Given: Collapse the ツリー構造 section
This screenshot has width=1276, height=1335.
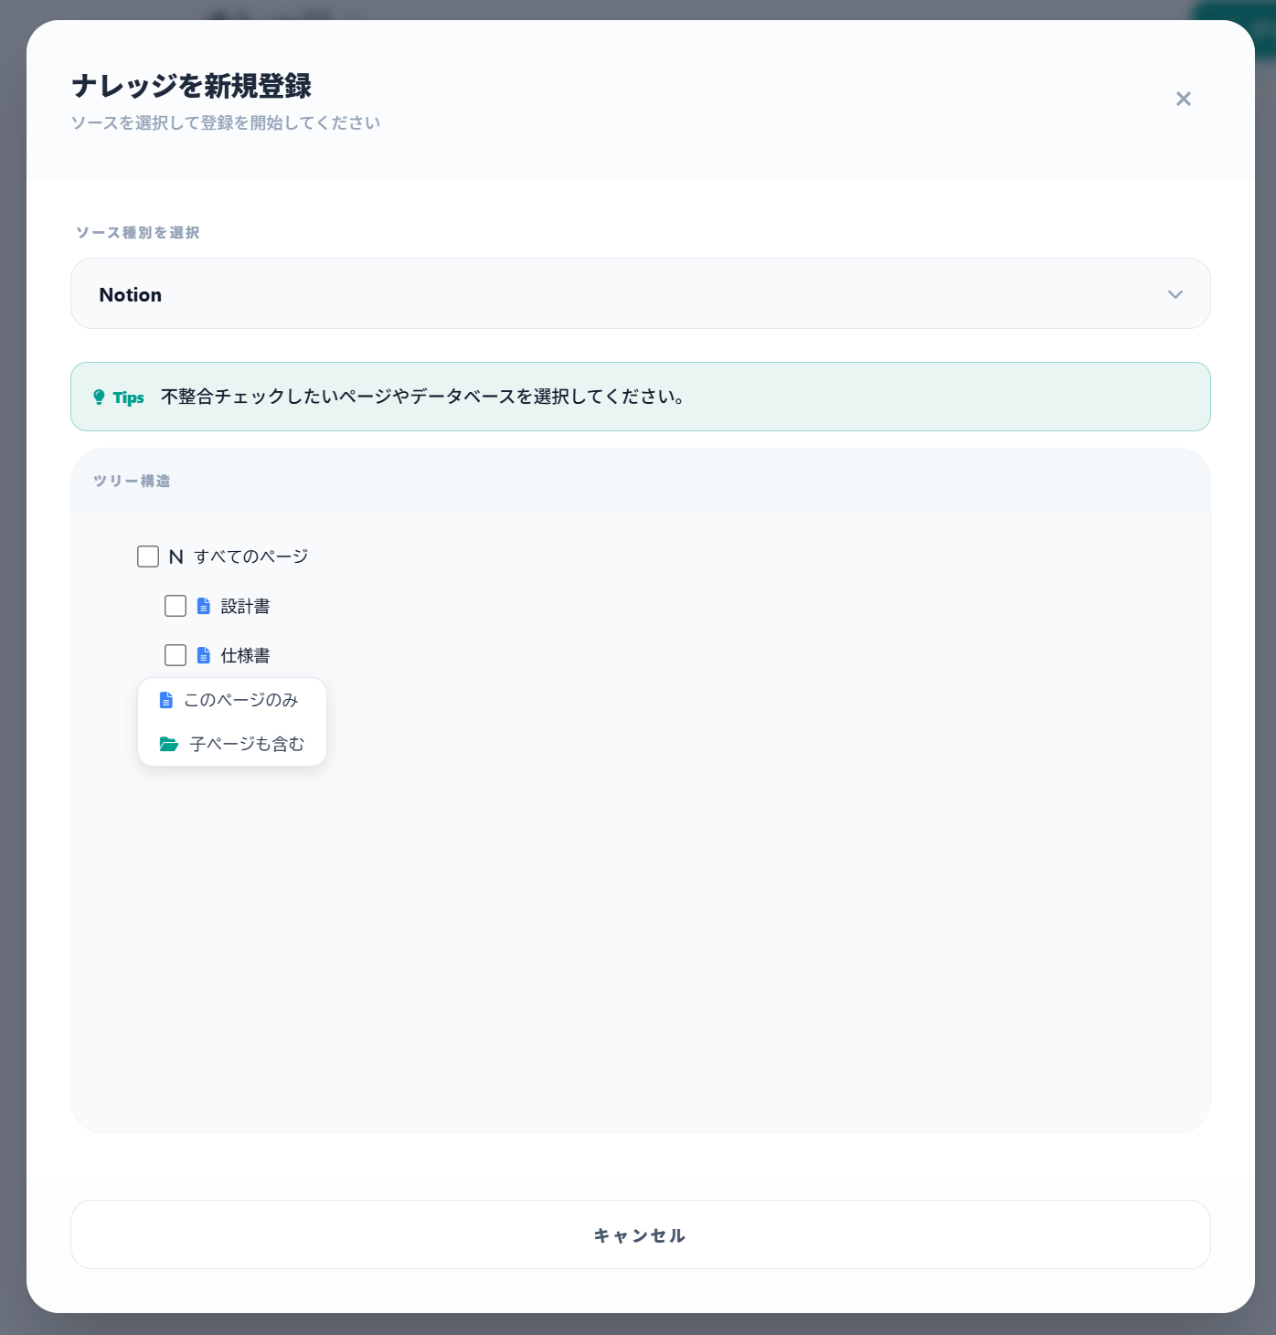Looking at the screenshot, I should click(x=131, y=482).
